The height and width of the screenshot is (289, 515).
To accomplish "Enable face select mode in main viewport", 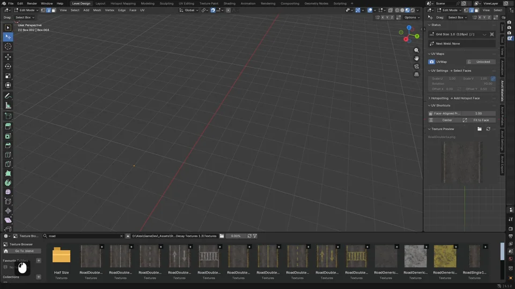I will click(x=54, y=10).
